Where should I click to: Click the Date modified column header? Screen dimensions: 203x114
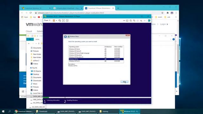pyautogui.click(x=118, y=47)
